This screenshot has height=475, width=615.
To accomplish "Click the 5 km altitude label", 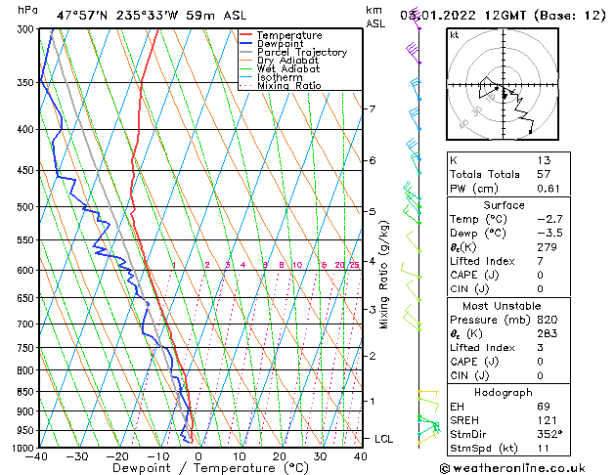I will click(372, 212).
